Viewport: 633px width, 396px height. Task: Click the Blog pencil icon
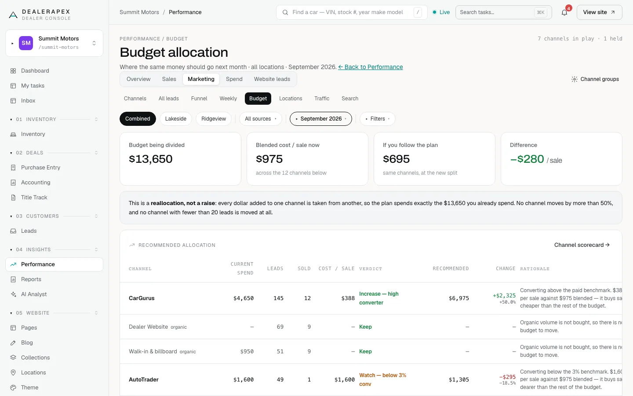pyautogui.click(x=13, y=343)
